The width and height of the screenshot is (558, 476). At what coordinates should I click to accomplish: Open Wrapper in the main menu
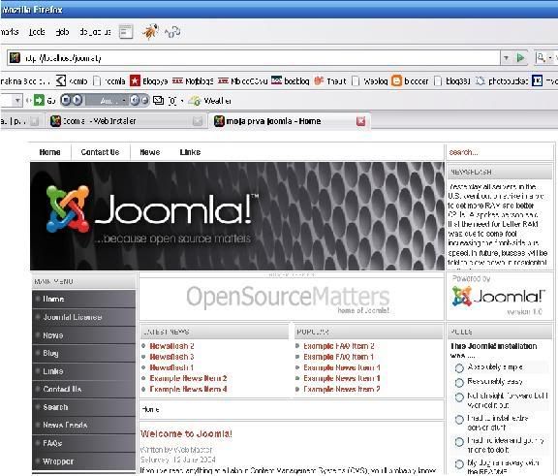(83, 461)
